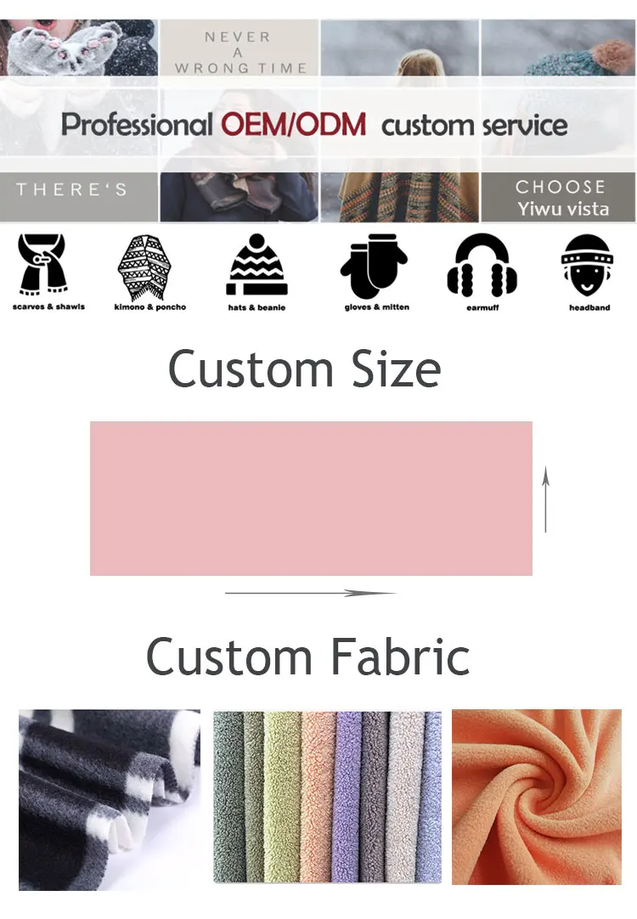
Task: Click the Custom Fabric heading
Action: coord(307,657)
